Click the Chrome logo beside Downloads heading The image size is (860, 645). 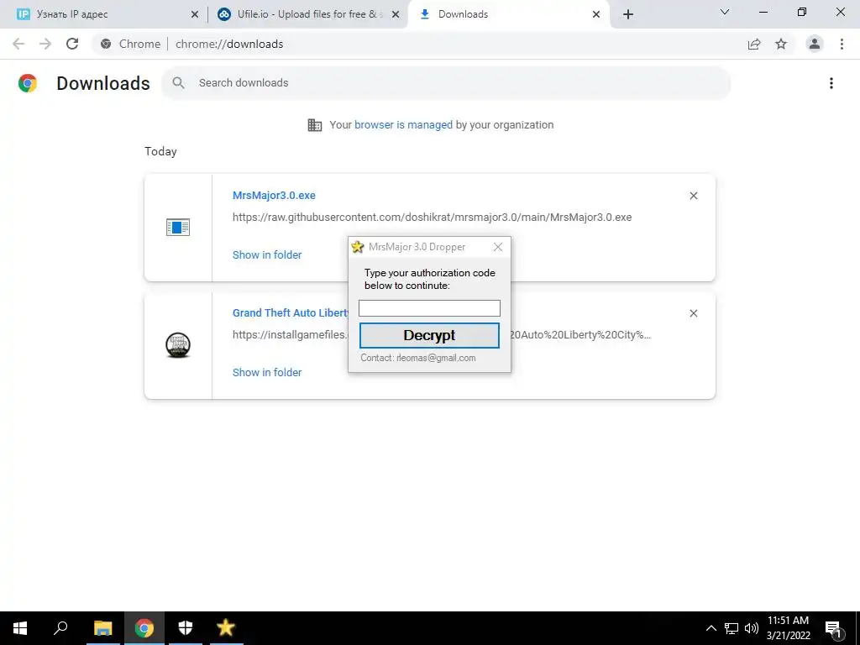(28, 83)
